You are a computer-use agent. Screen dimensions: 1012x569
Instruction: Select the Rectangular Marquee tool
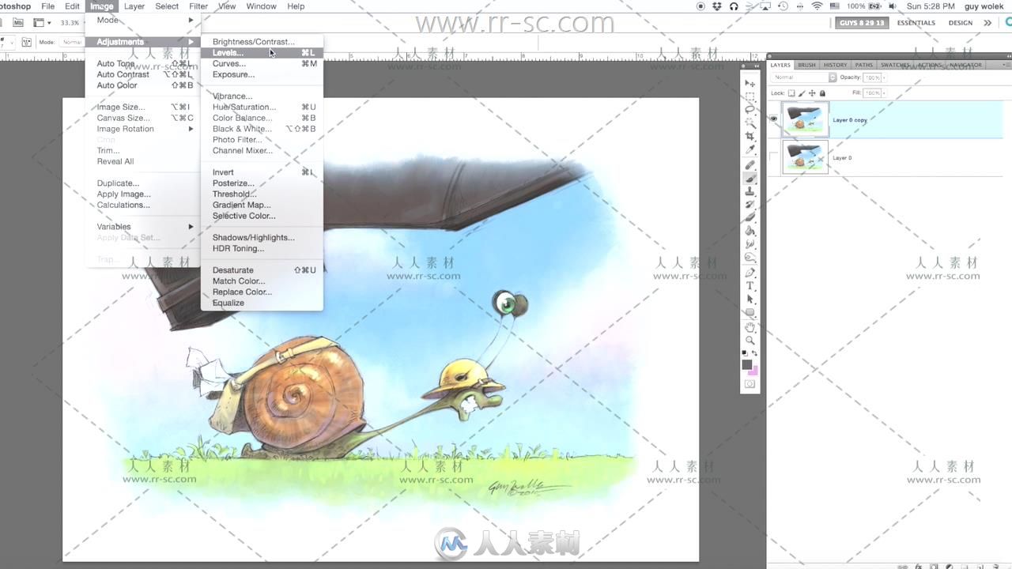tap(750, 96)
